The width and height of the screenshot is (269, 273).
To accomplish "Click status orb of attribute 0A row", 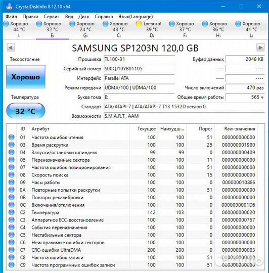I will tap(12, 190).
